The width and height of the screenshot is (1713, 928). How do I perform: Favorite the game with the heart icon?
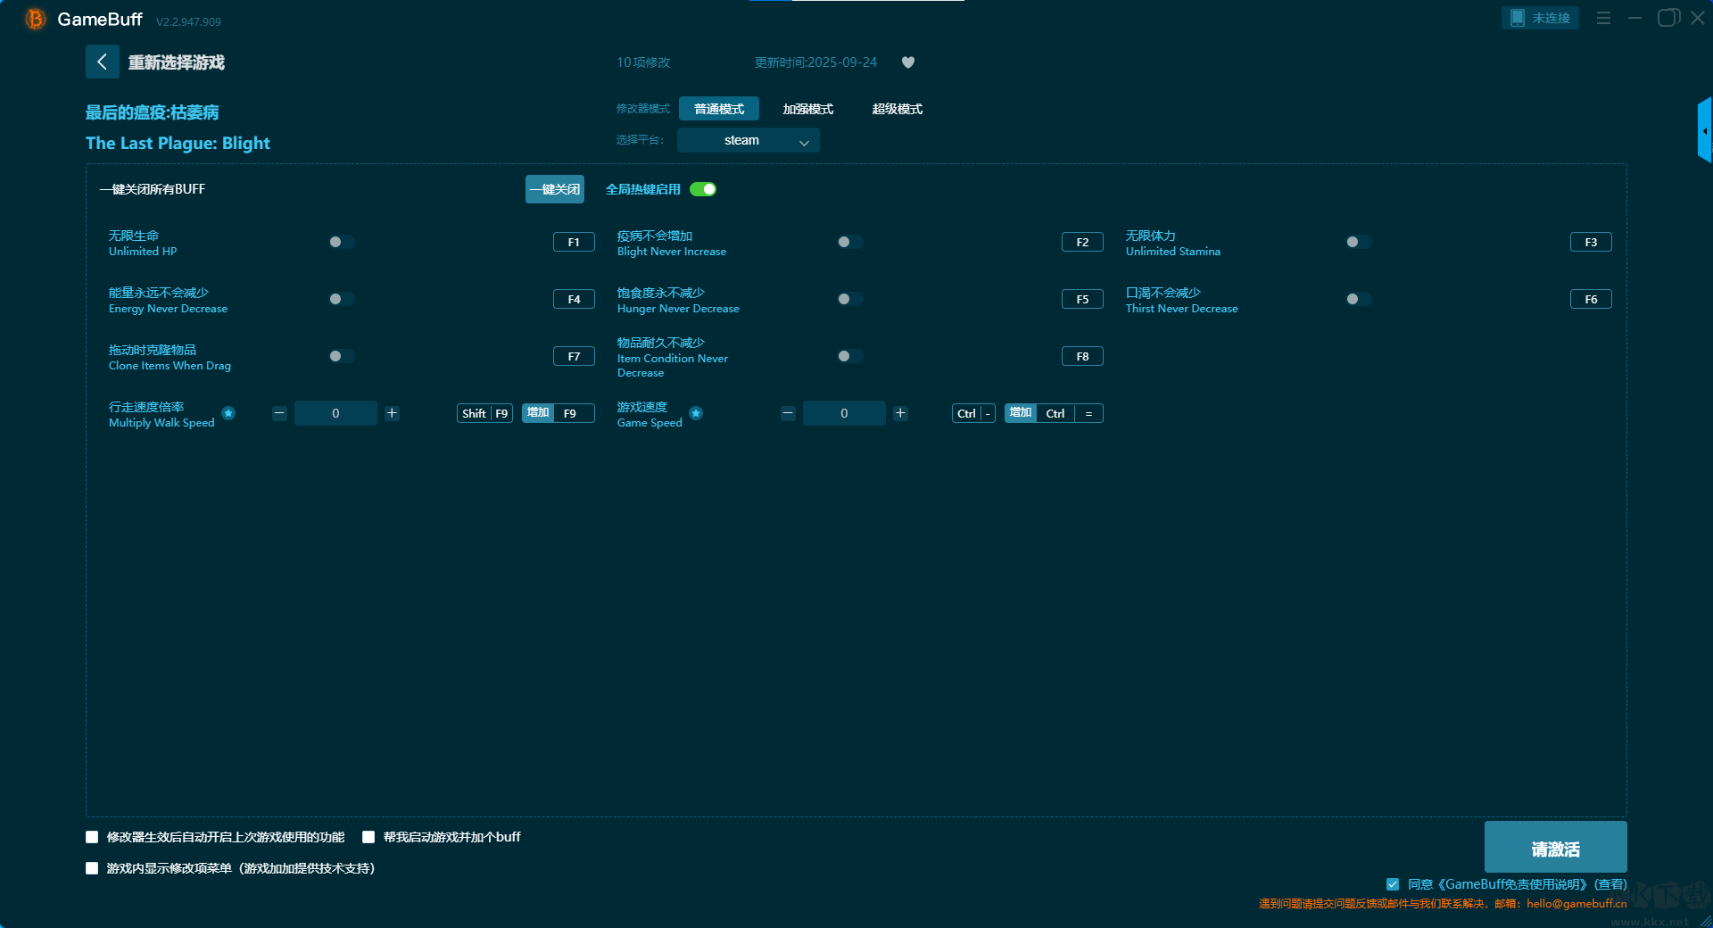tap(908, 62)
